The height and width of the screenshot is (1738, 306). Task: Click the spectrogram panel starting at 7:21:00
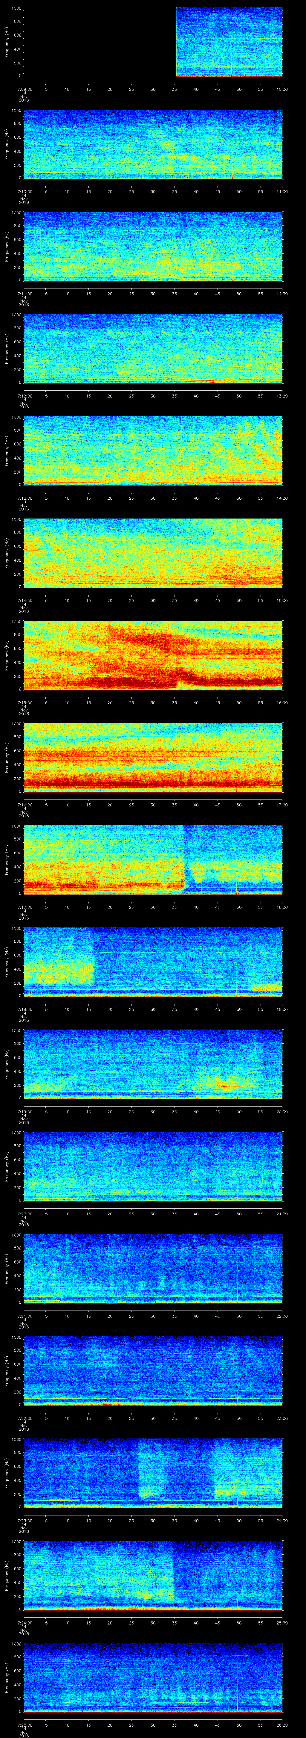153,1268
